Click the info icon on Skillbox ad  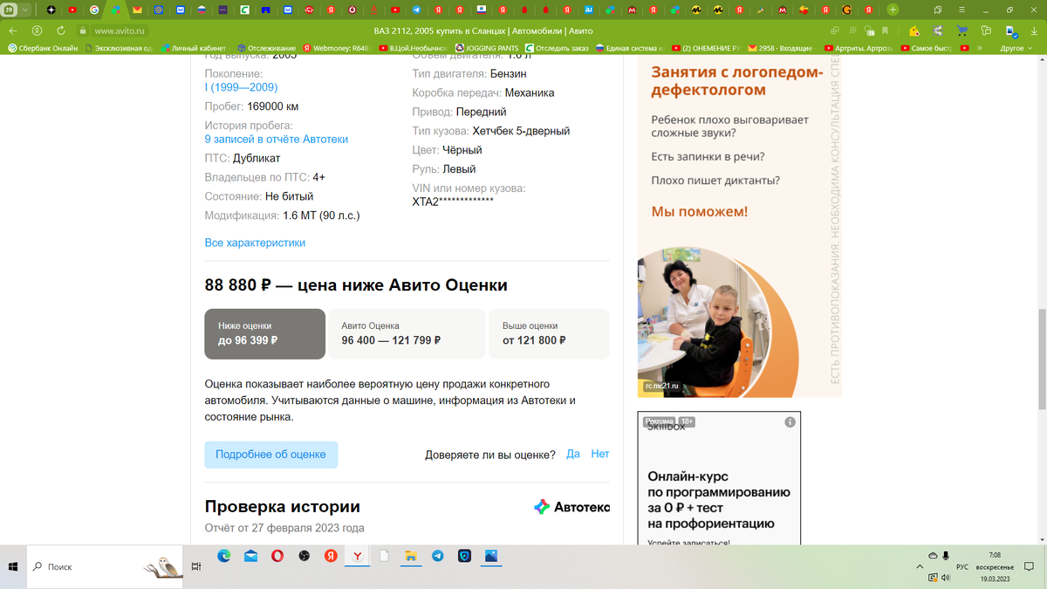click(x=790, y=422)
